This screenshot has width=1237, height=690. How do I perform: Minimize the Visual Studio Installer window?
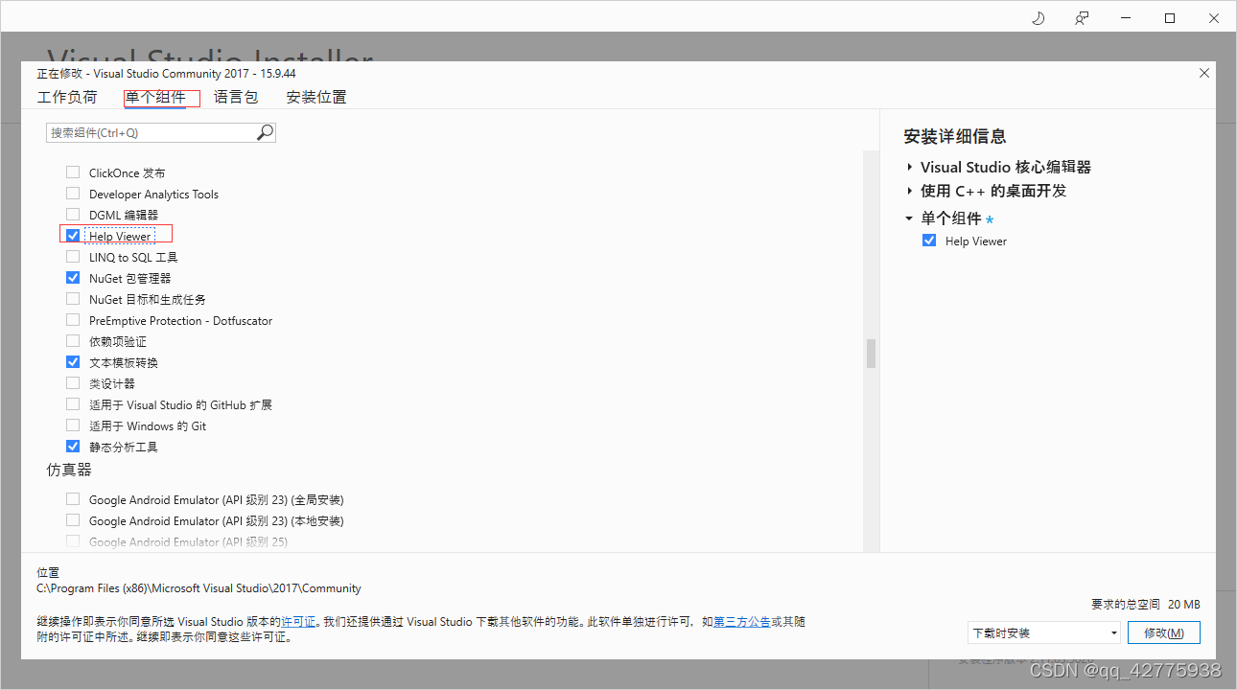(x=1126, y=18)
